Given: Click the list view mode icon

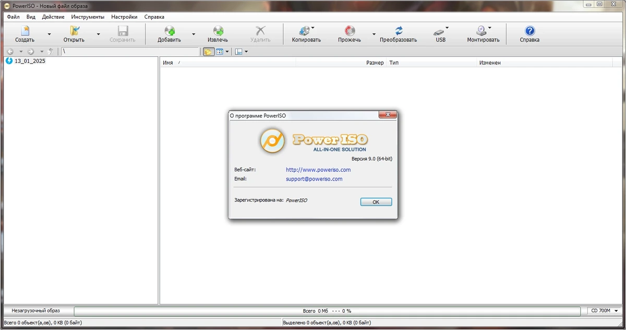Looking at the screenshot, I should point(220,52).
